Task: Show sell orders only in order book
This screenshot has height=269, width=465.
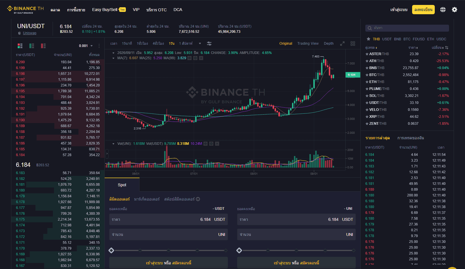Action: point(43,46)
